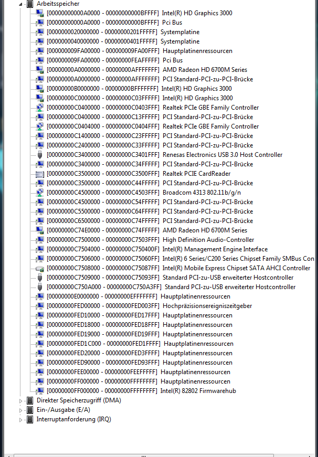Click the Arbeitsspeicher chip icon
This screenshot has height=457, width=318.
[x=30, y=4]
